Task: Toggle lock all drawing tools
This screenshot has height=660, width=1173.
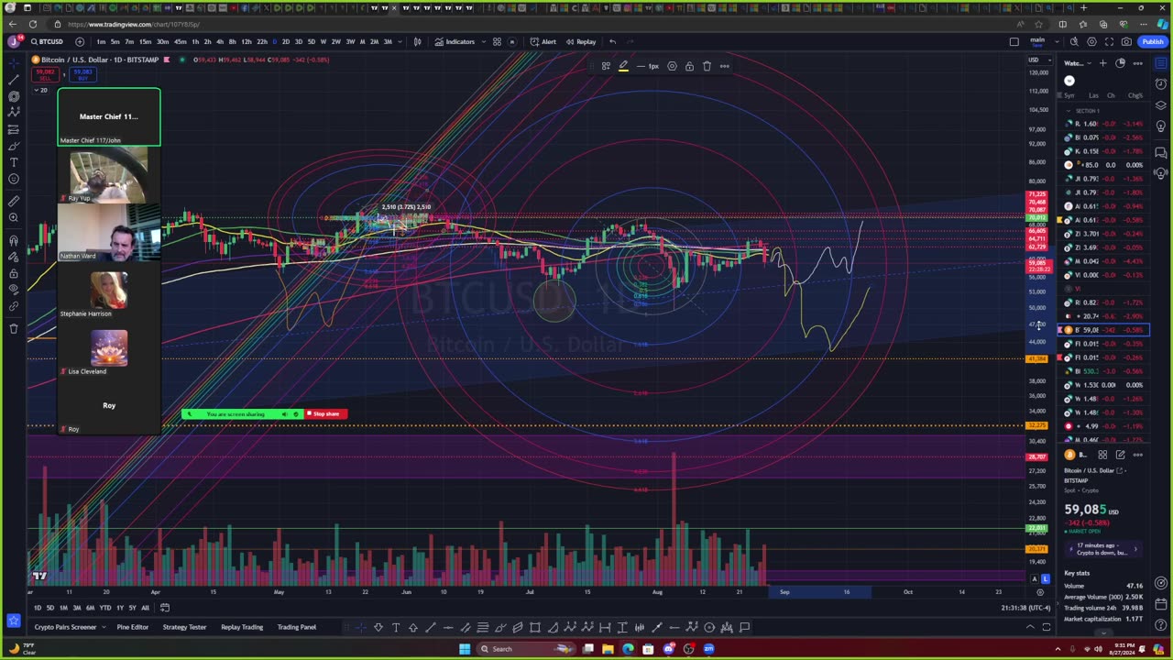Action: pos(14,273)
